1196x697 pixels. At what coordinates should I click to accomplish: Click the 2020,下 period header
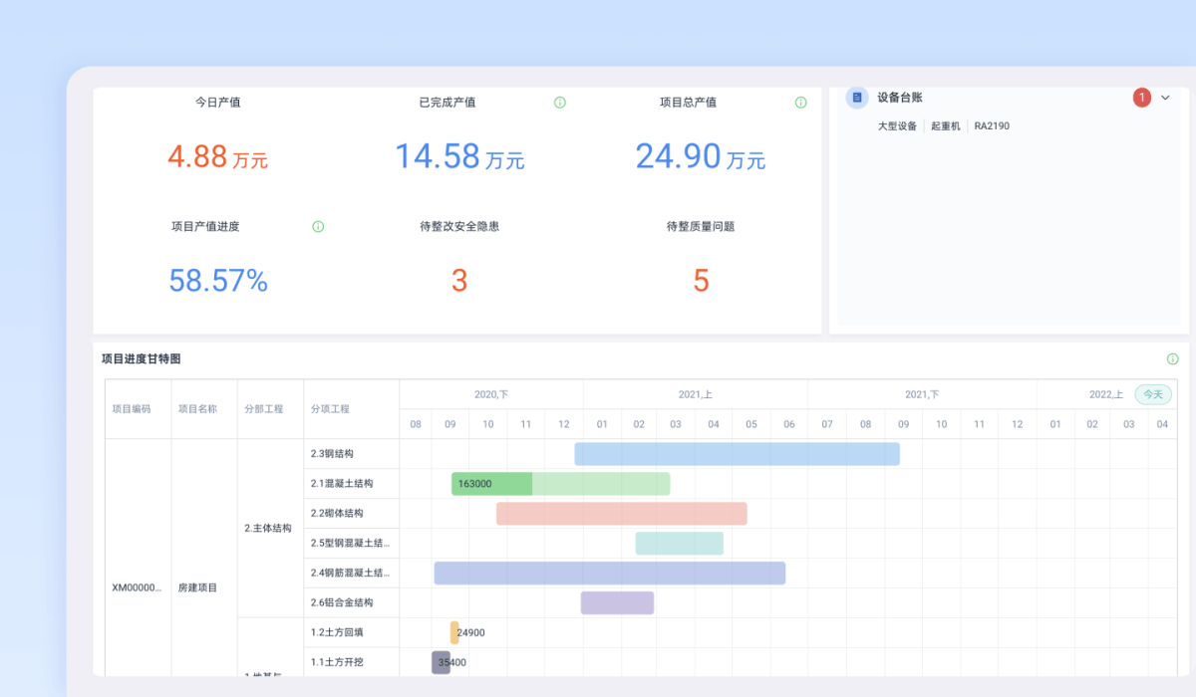491,394
